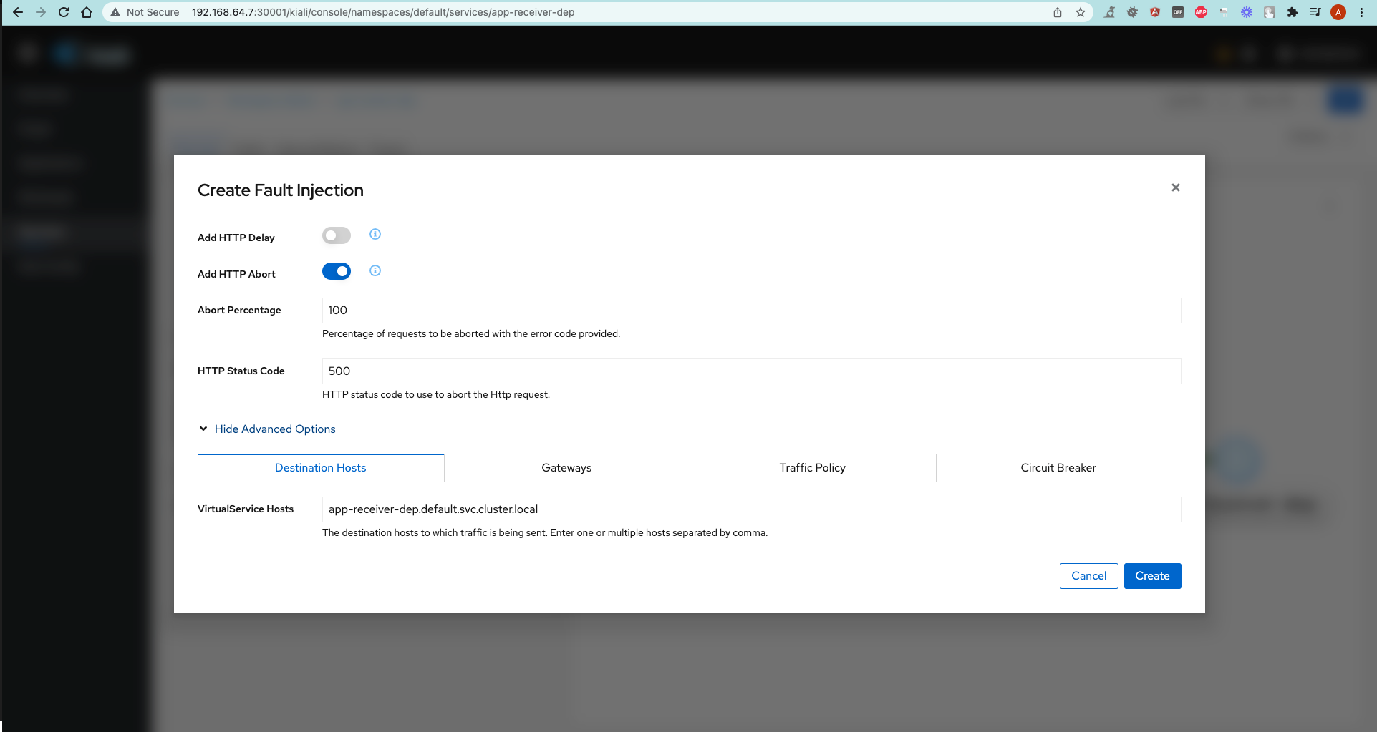Click the info icon beside Add HTTP Abort
The image size is (1377, 732).
(x=375, y=270)
